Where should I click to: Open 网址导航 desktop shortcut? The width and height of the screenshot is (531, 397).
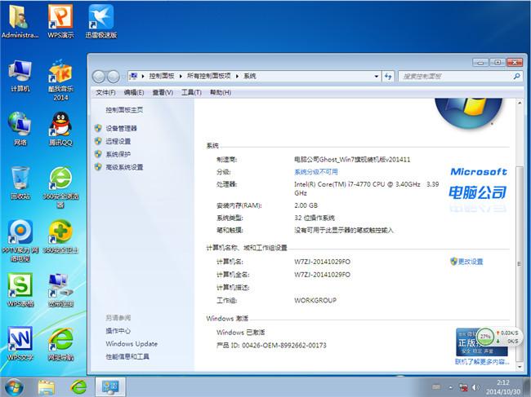60,344
